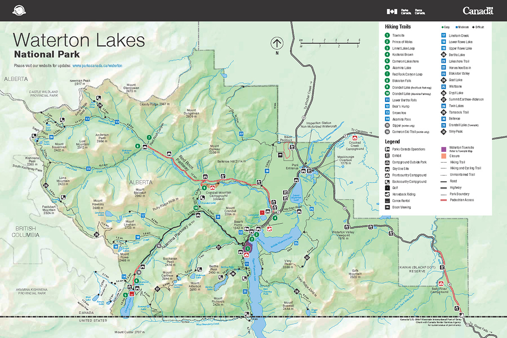Click 'Horseshoe Basin' in the trail list

pyautogui.click(x=461, y=68)
